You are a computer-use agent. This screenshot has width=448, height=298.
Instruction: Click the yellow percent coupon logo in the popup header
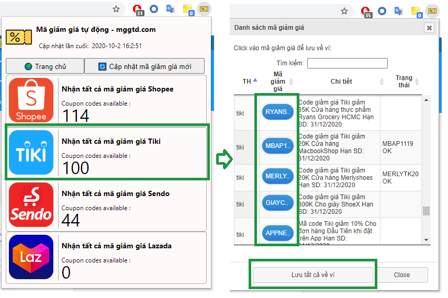[x=19, y=37]
